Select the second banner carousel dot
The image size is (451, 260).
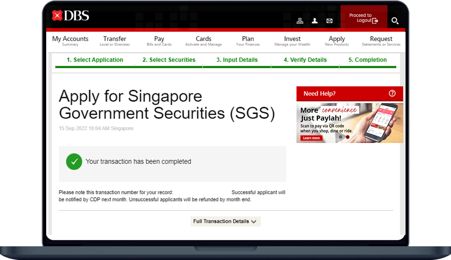click(x=348, y=137)
